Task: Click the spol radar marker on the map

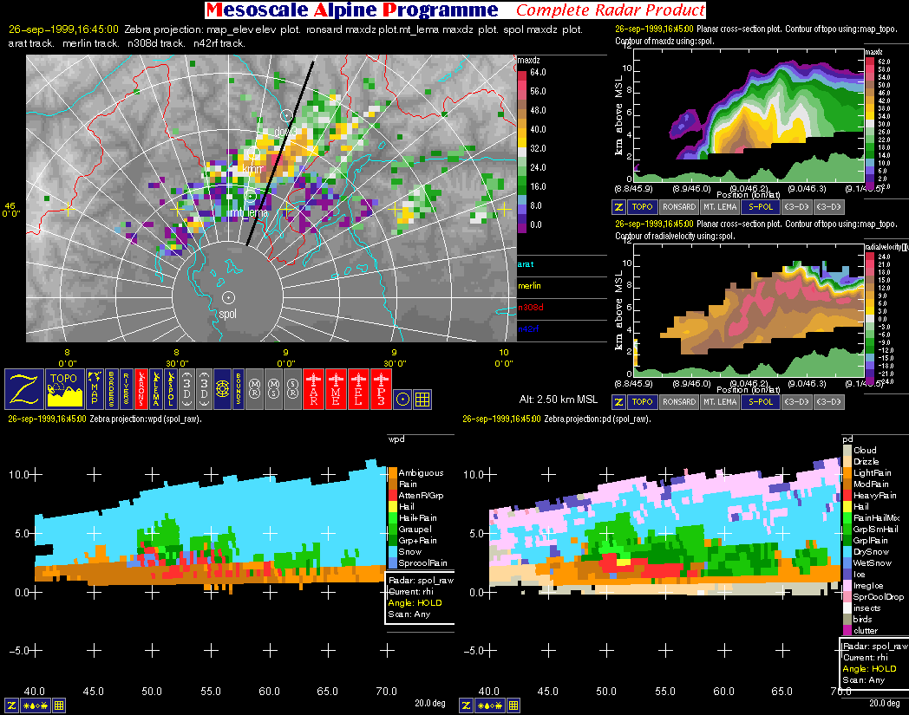Action: (x=227, y=297)
